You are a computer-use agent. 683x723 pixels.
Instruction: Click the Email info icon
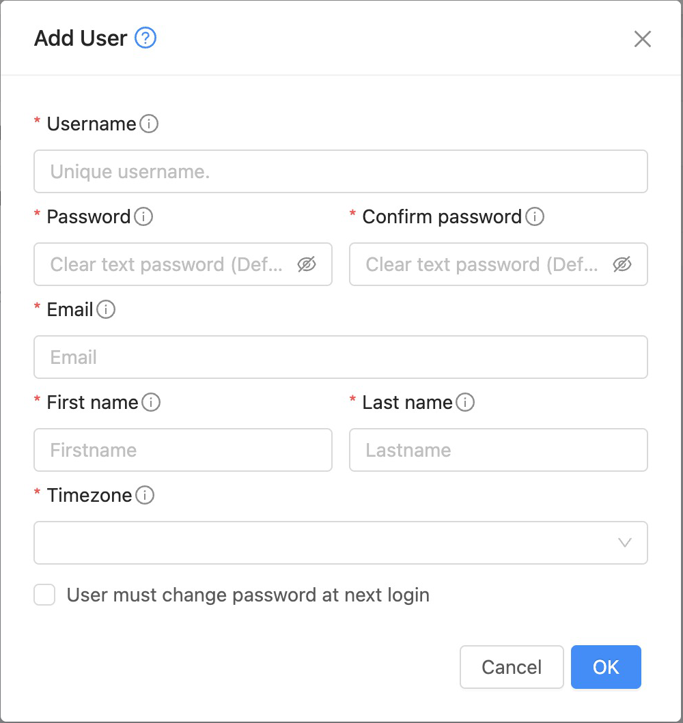106,310
